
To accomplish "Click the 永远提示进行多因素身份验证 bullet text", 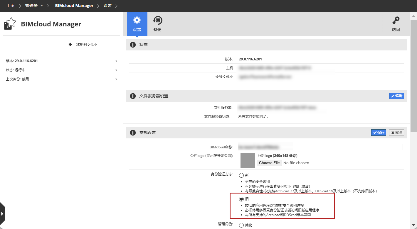I will point(278,186).
